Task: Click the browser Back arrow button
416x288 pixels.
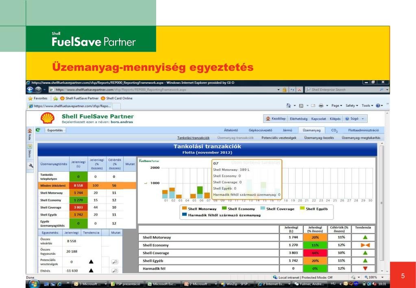Action: tap(30, 90)
